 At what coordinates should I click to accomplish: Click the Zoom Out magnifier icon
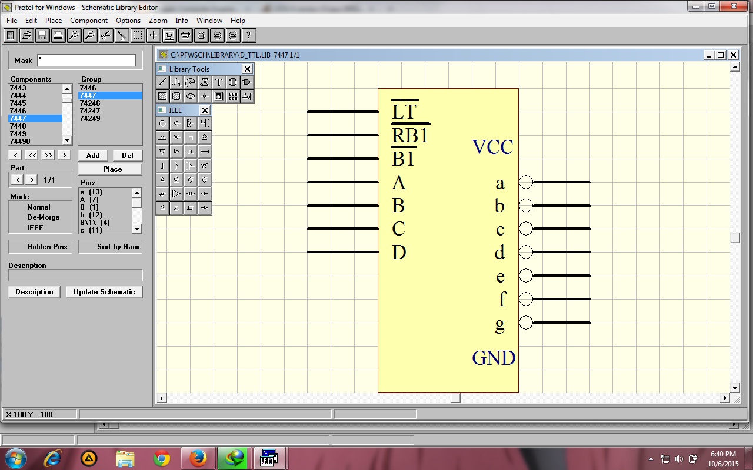point(90,35)
